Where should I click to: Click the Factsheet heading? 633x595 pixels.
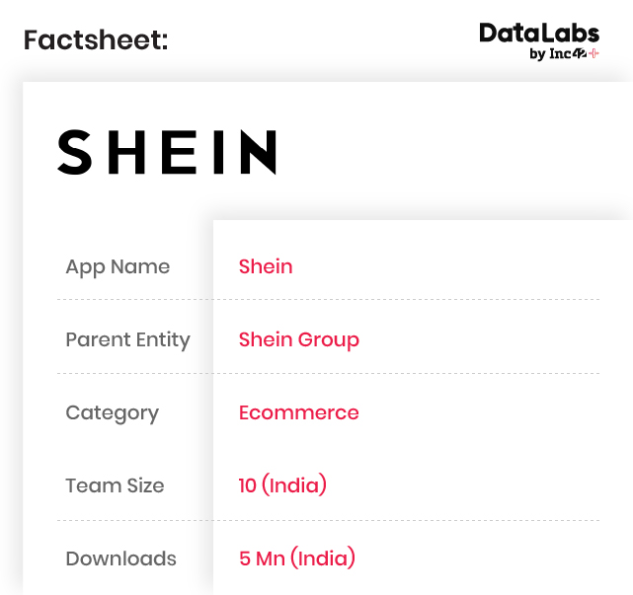[96, 40]
